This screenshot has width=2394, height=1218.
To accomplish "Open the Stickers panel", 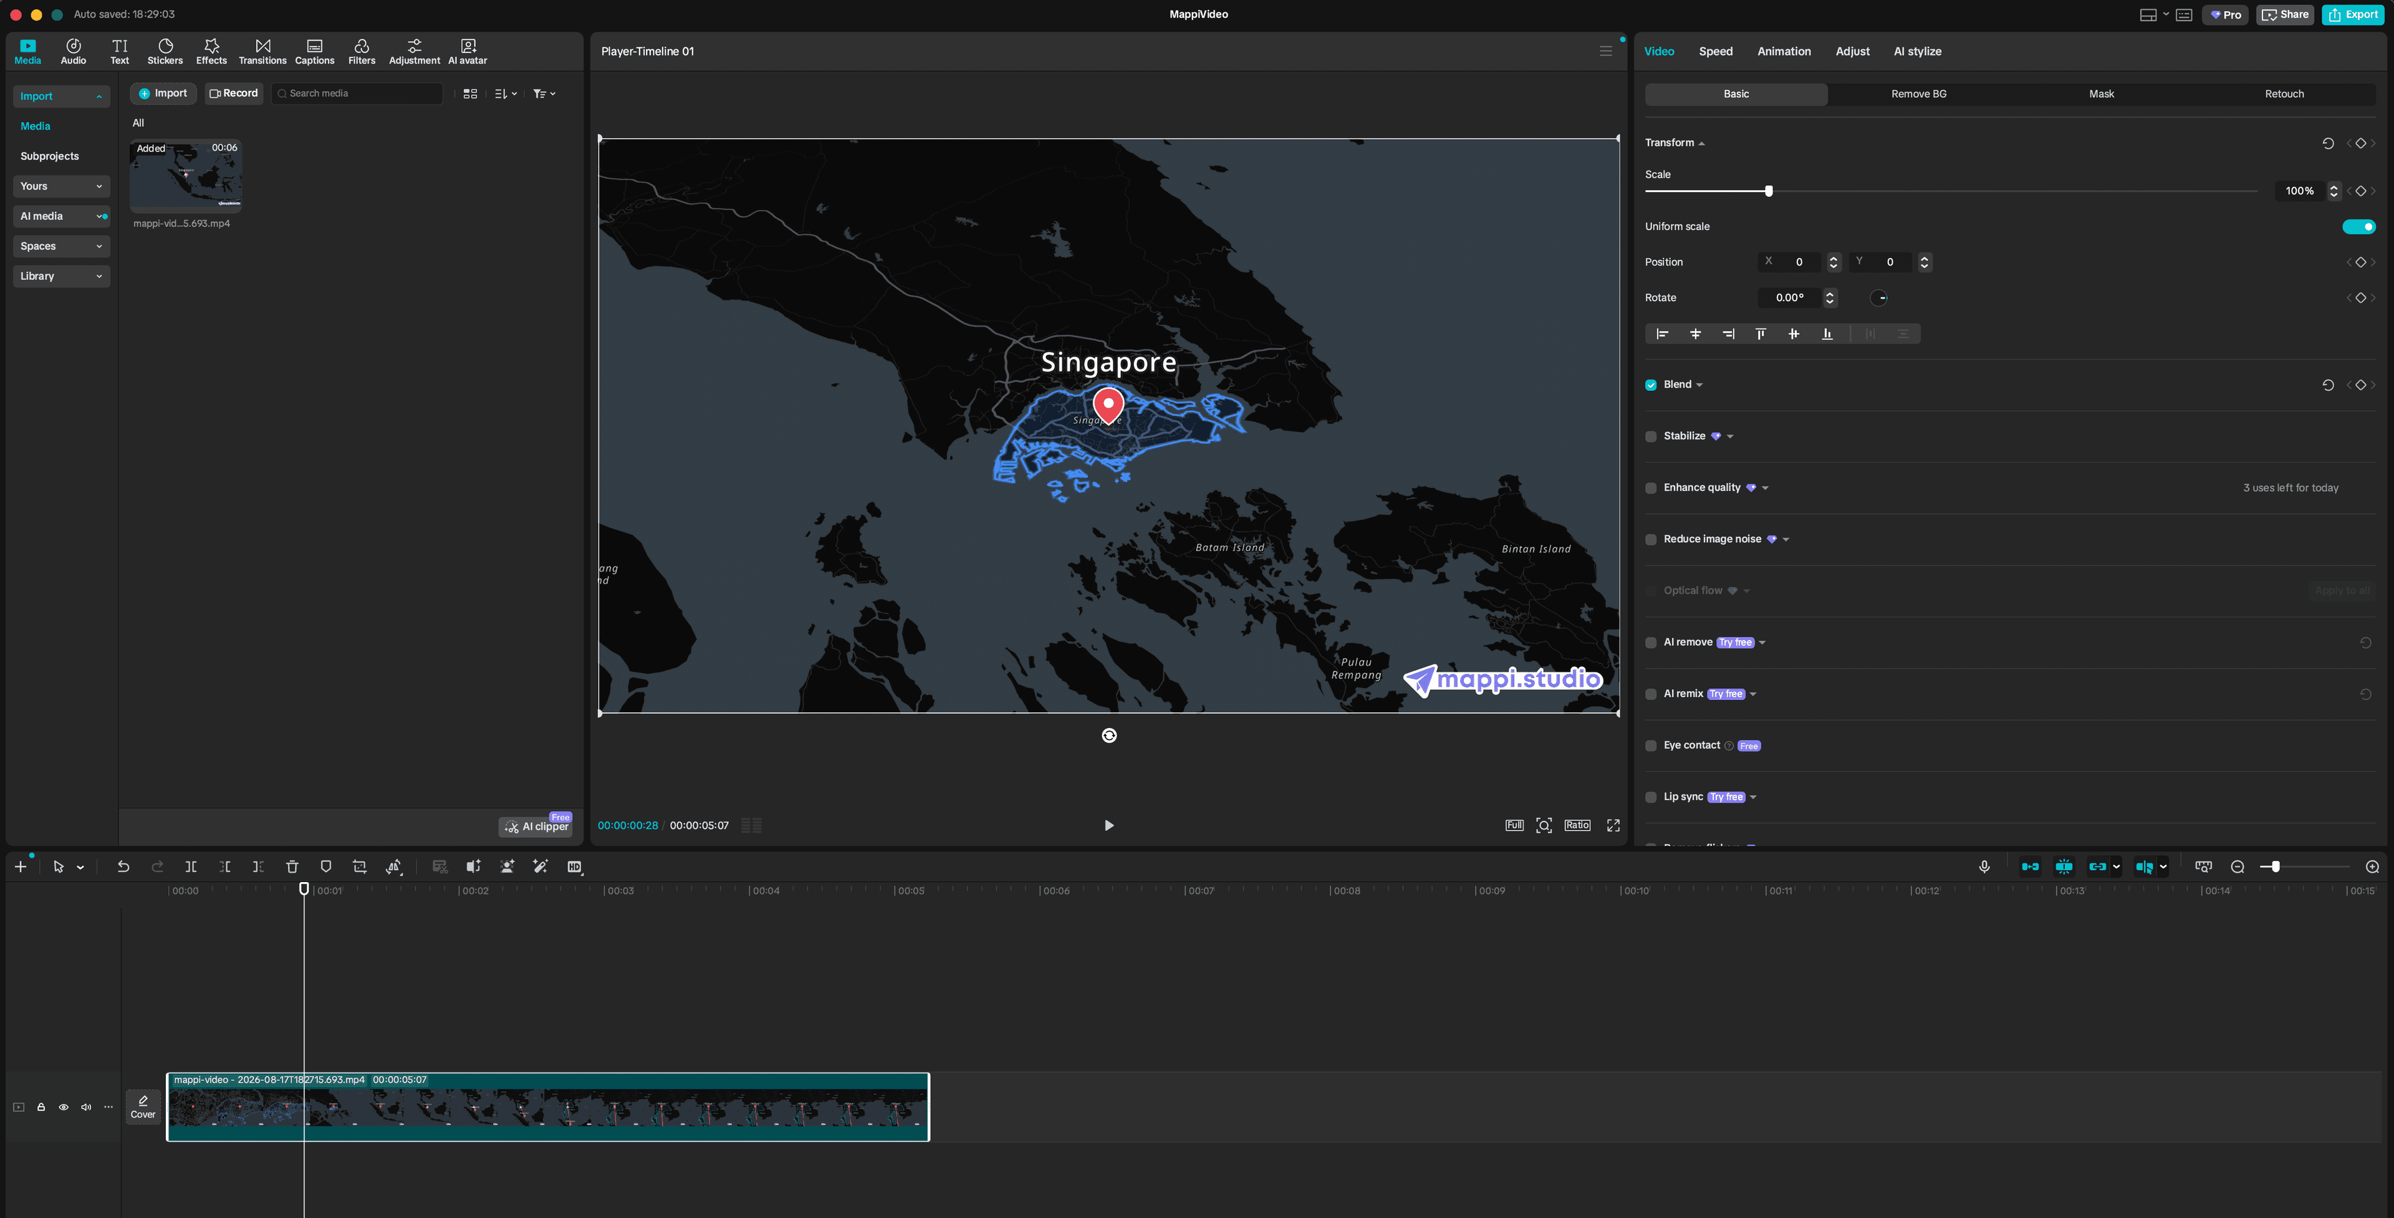I will pyautogui.click(x=165, y=51).
